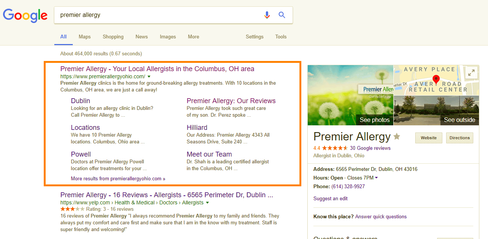
Task: Click the Website button
Action: [x=429, y=138]
